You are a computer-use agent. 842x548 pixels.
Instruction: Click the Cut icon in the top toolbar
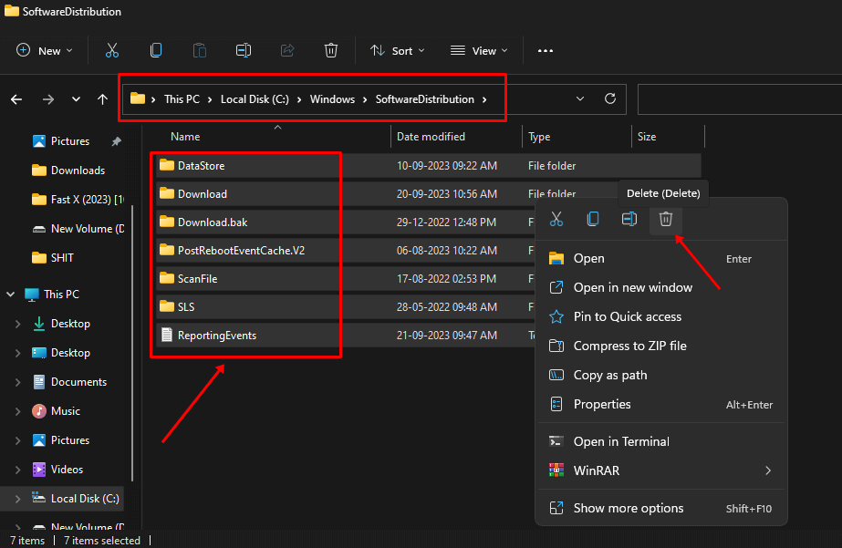(x=112, y=51)
